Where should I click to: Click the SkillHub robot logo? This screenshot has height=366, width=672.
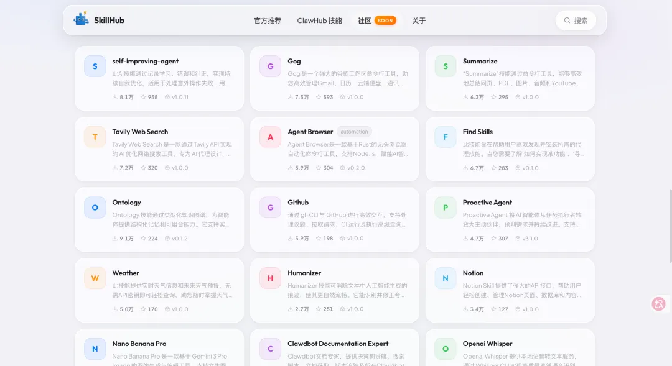[81, 19]
